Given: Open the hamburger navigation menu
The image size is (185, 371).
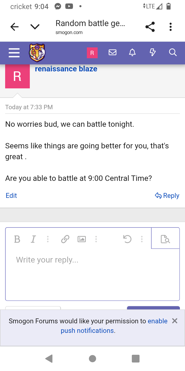Looking at the screenshot, I should [14, 53].
